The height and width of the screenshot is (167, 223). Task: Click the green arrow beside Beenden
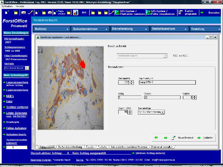202,12
